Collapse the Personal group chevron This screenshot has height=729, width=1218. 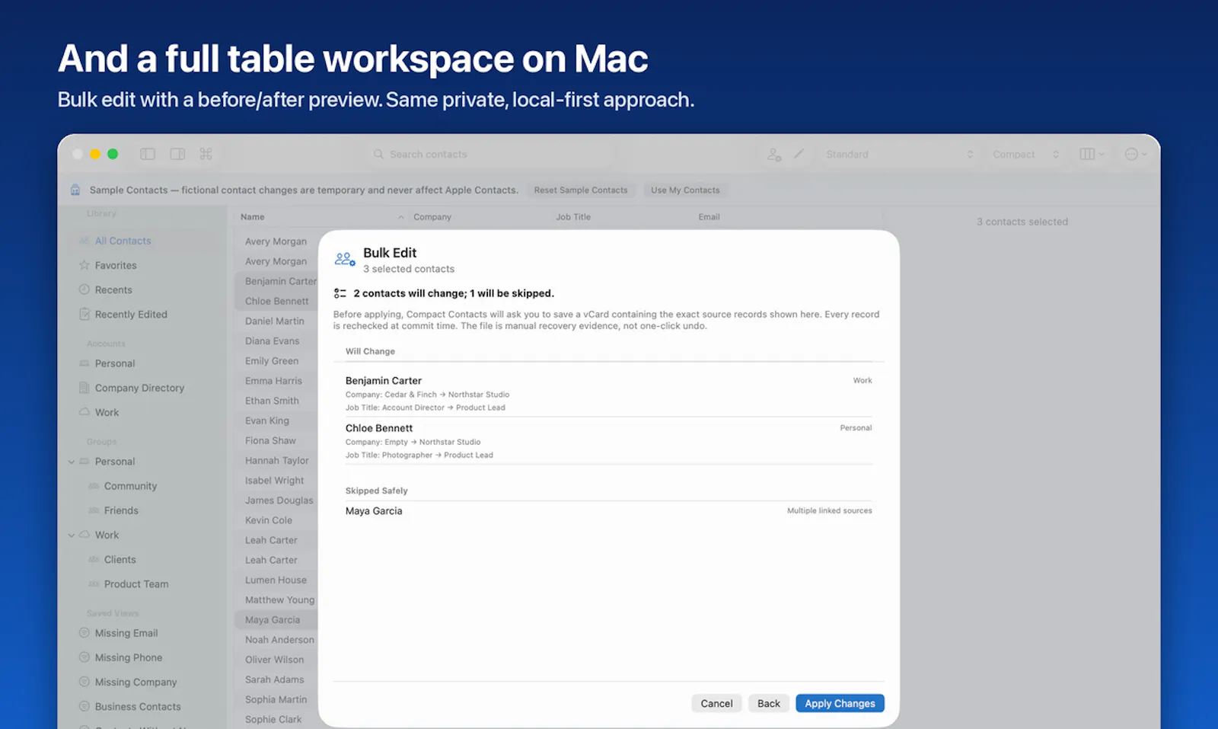(x=72, y=462)
